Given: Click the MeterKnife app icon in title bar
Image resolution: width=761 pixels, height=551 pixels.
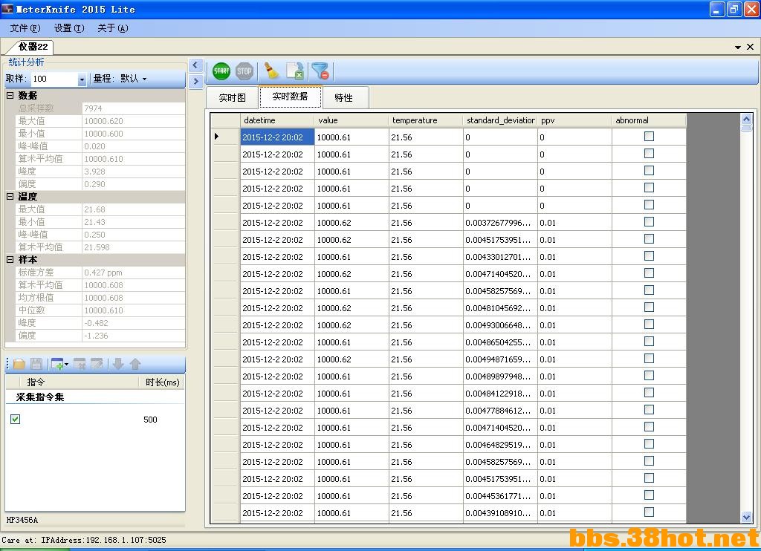Looking at the screenshot, I should pyautogui.click(x=7, y=9).
